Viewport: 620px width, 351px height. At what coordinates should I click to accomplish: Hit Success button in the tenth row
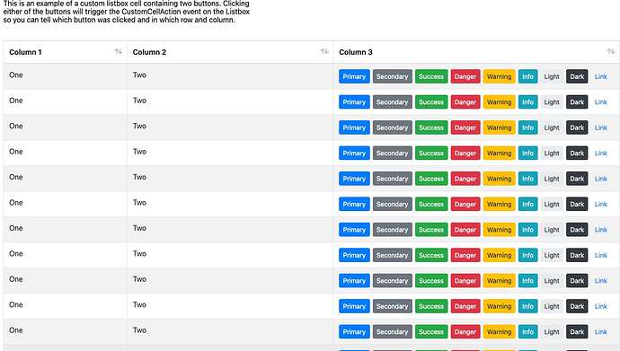431,306
